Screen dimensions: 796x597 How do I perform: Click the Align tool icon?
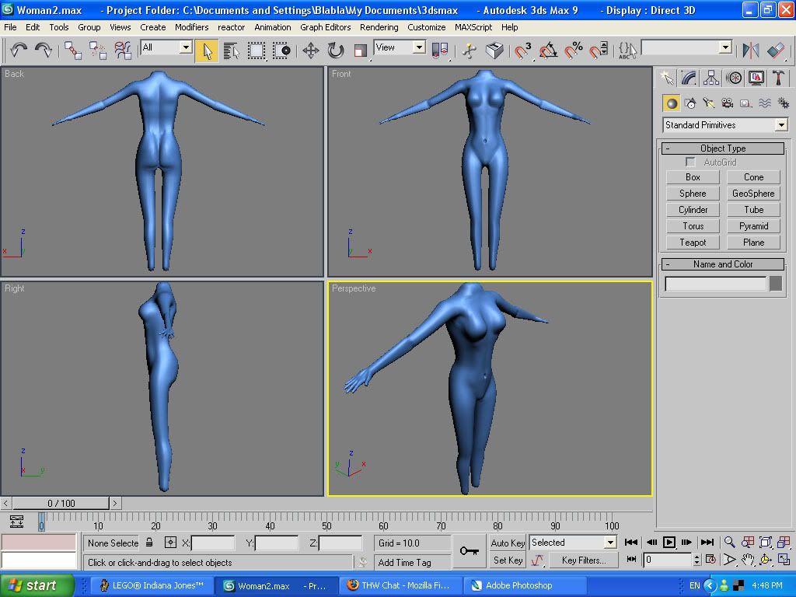[776, 51]
